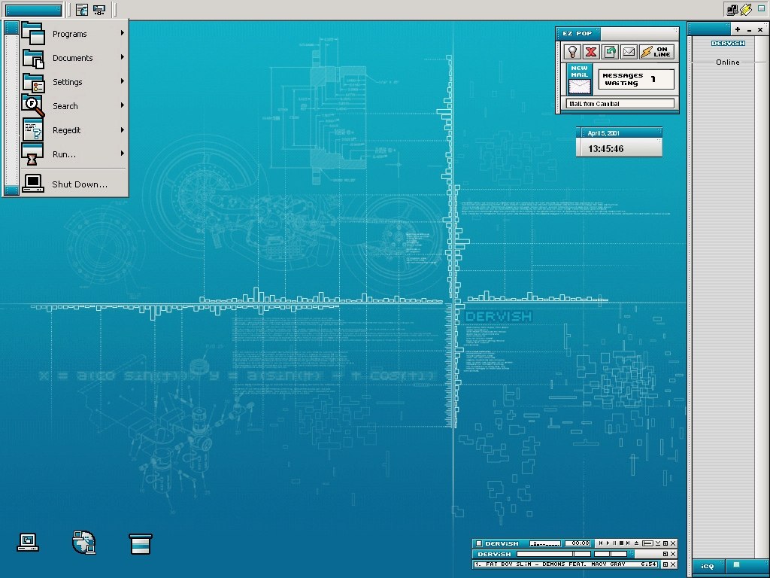
Task: Open the network globe desktop icon
Action: (83, 542)
